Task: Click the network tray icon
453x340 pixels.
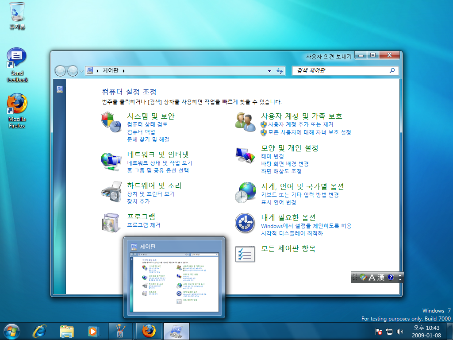Action: [x=389, y=332]
